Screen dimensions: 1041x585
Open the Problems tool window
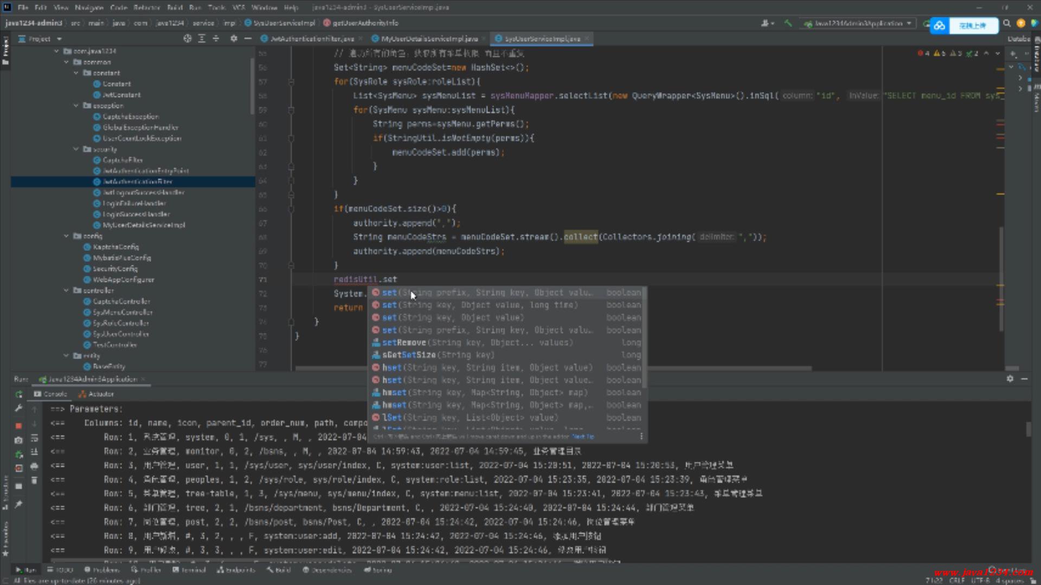point(102,570)
